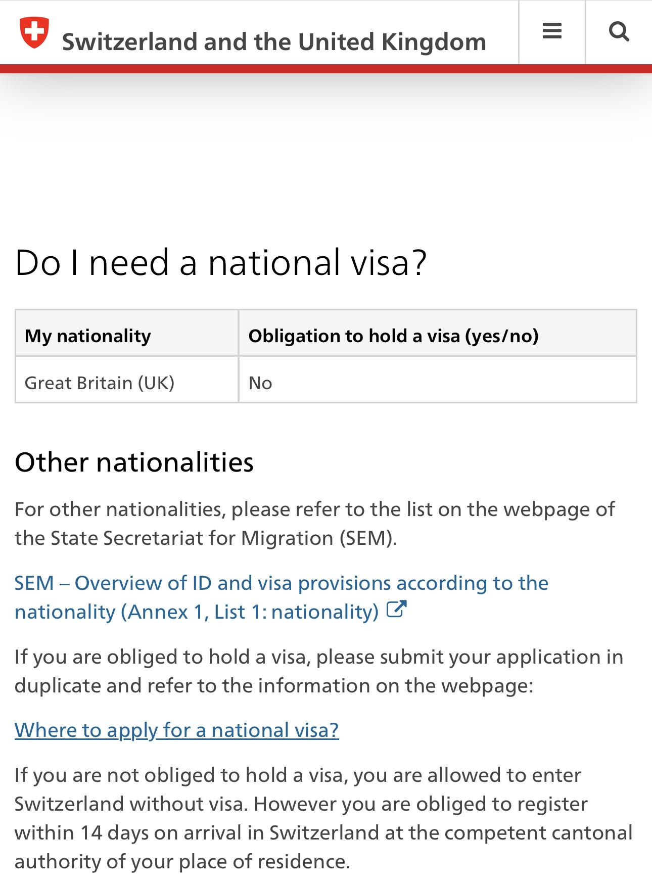Click the second line 'nationality (Annex 1, List 1: nationality)'
The image size is (652, 886).
pyautogui.click(x=197, y=612)
